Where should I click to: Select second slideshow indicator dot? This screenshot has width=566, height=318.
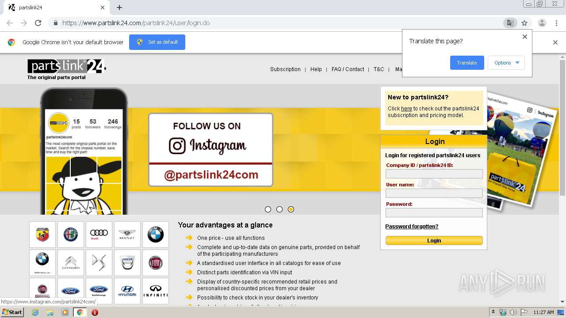coord(279,209)
